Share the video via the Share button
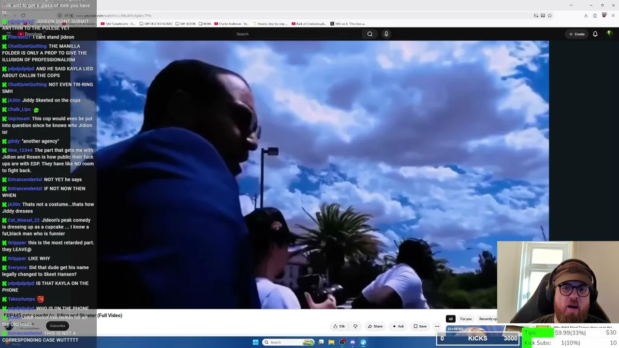 pyautogui.click(x=375, y=326)
